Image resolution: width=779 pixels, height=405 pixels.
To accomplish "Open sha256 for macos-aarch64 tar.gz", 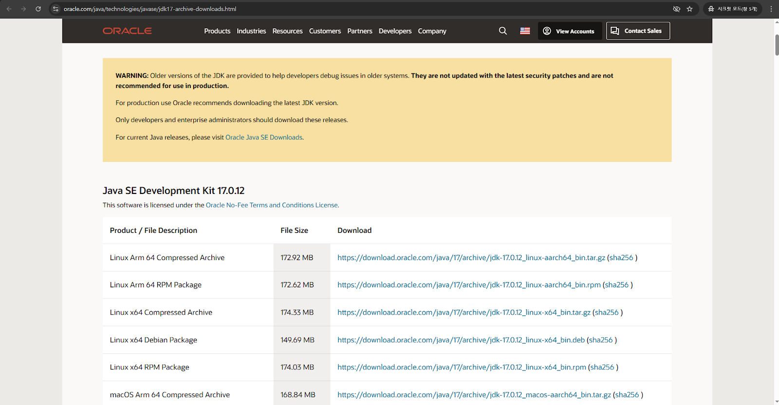I will (x=627, y=395).
